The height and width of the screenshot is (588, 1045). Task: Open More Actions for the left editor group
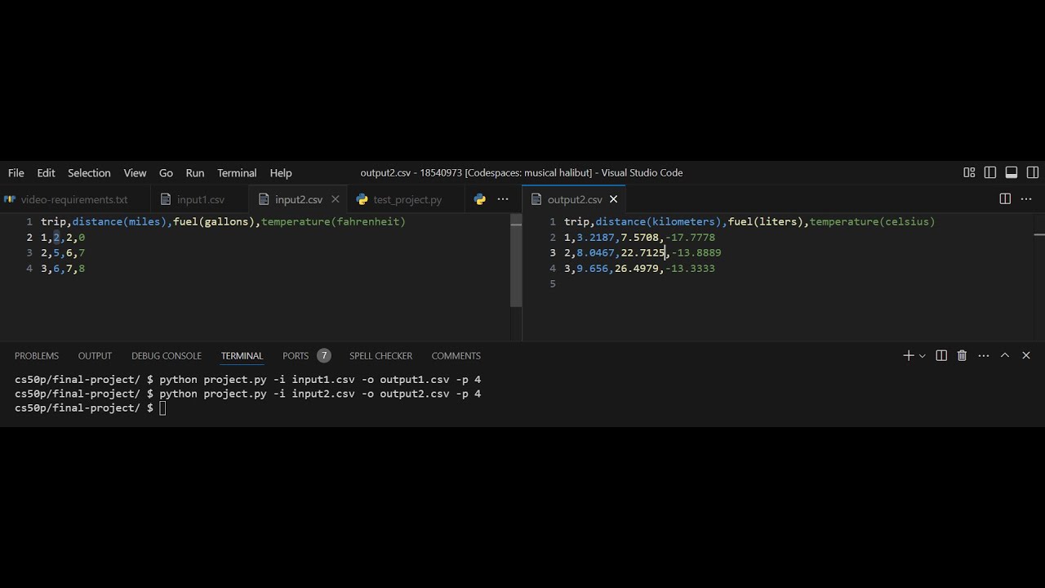click(503, 199)
